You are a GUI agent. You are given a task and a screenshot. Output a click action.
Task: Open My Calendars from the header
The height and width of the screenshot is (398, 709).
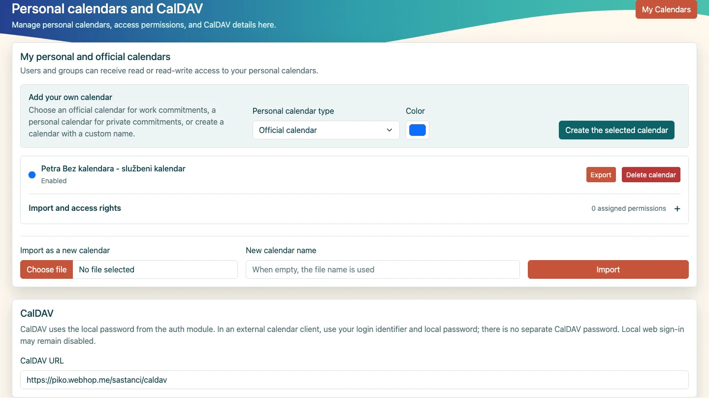pyautogui.click(x=666, y=9)
